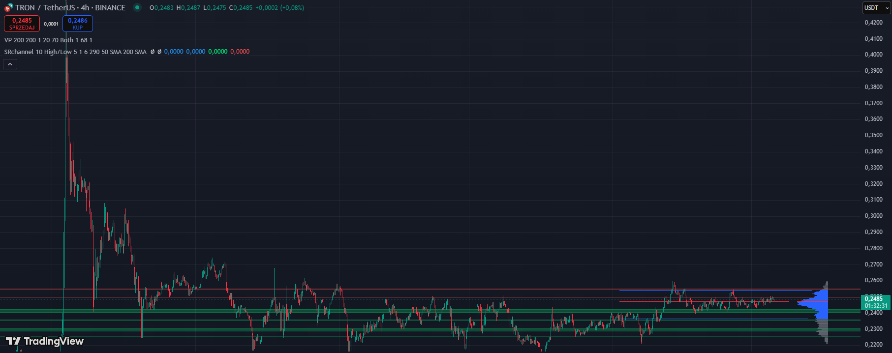
Task: Click the second Ø symbol in SRchannel legend
Action: point(159,52)
